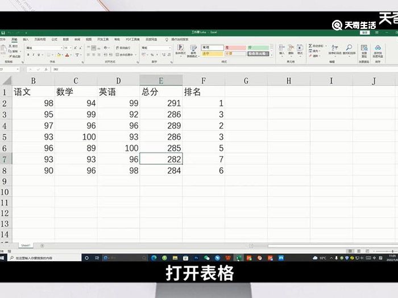
Task: Open Microsoft Edge from taskbar
Action: coord(154,258)
